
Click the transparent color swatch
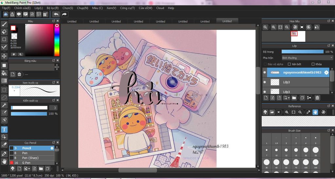[x=14, y=36]
